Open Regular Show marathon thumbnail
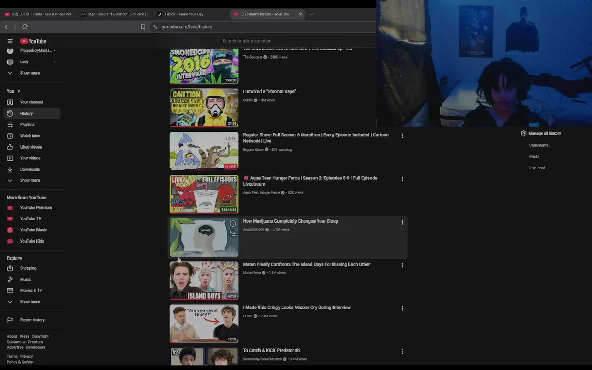The height and width of the screenshot is (370, 592). click(204, 151)
